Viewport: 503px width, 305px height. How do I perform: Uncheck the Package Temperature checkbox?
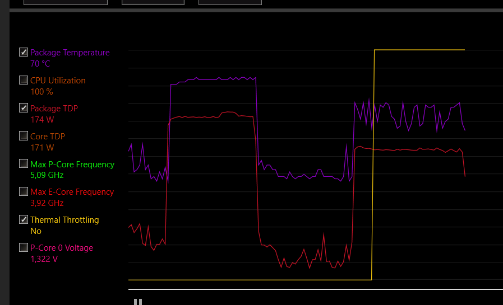(24, 52)
